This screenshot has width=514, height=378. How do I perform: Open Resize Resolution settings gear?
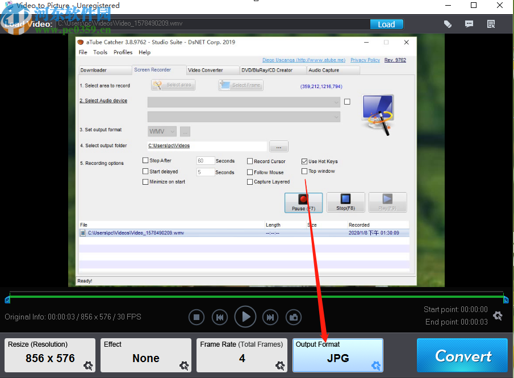click(88, 365)
